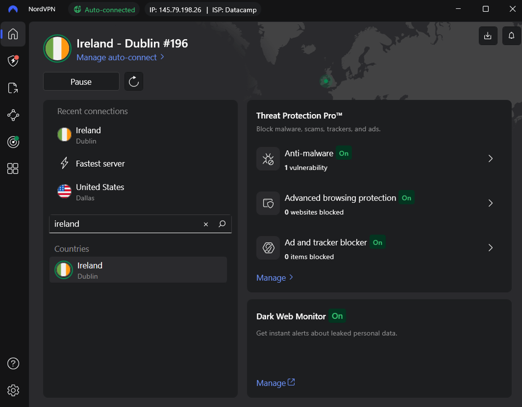The width and height of the screenshot is (522, 407).
Task: Open the notifications bell
Action: tap(511, 36)
